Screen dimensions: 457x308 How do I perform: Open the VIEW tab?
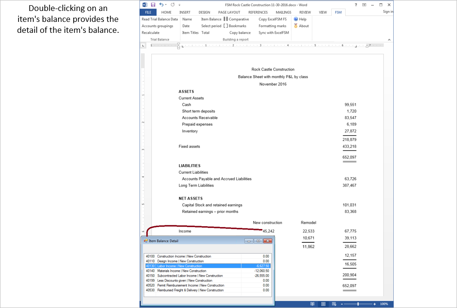(x=323, y=12)
